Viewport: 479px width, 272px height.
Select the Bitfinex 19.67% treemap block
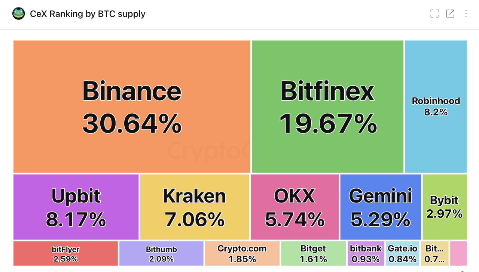tap(327, 106)
